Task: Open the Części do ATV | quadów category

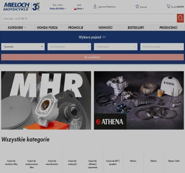Action: 113,162
